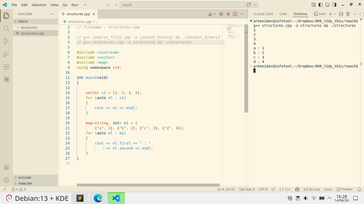Click the editor's horizontal scrollbar
The height and width of the screenshot is (204, 364).
coord(148,185)
